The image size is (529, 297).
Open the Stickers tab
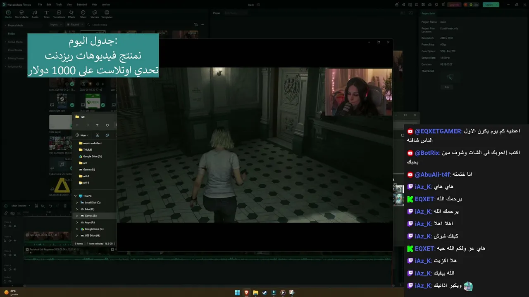pyautogui.click(x=95, y=14)
